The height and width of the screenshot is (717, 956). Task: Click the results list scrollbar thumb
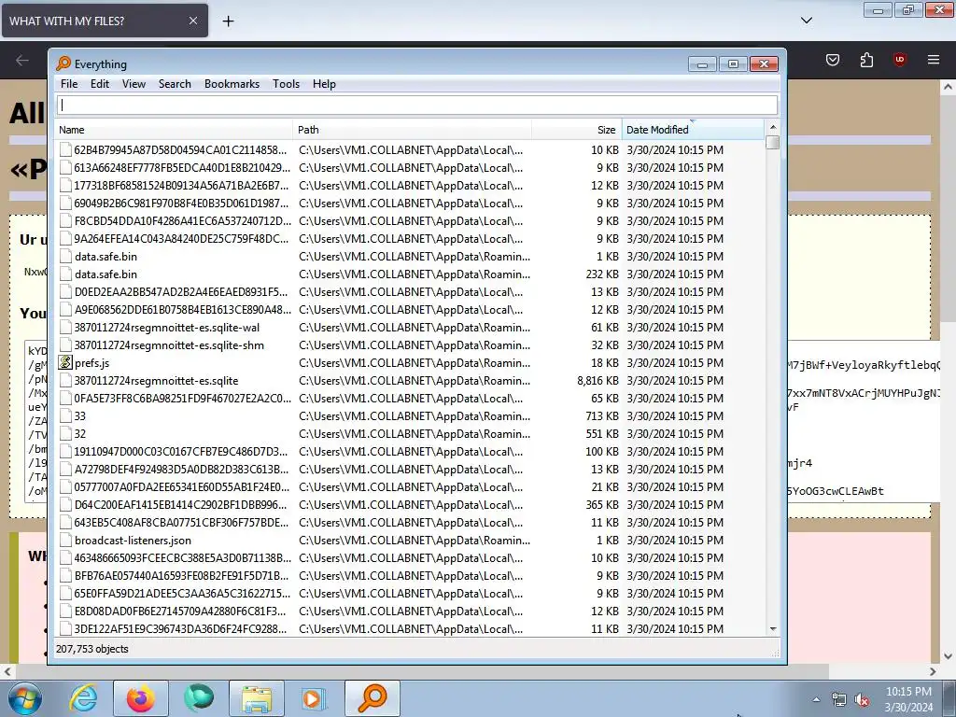[772, 142]
